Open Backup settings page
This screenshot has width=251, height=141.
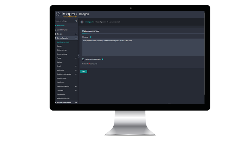point(59,62)
